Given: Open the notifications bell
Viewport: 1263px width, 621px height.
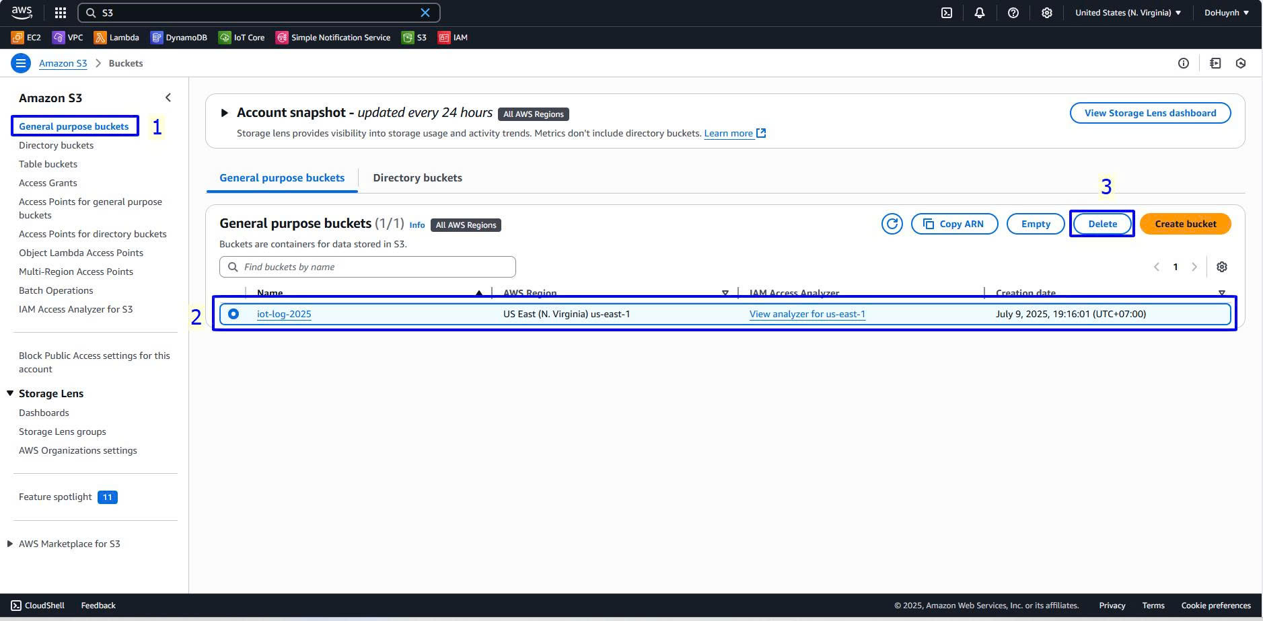Looking at the screenshot, I should [x=979, y=13].
